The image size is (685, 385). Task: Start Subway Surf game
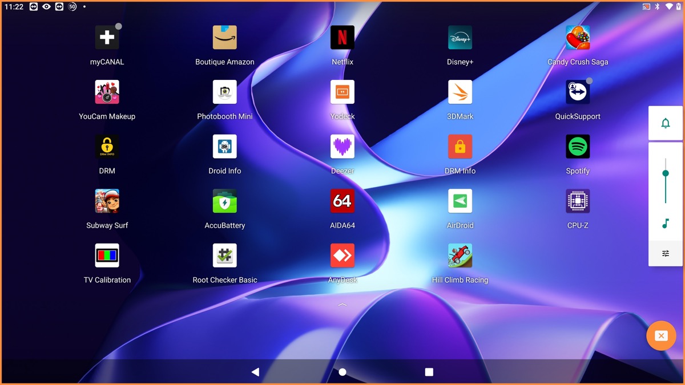pyautogui.click(x=107, y=201)
